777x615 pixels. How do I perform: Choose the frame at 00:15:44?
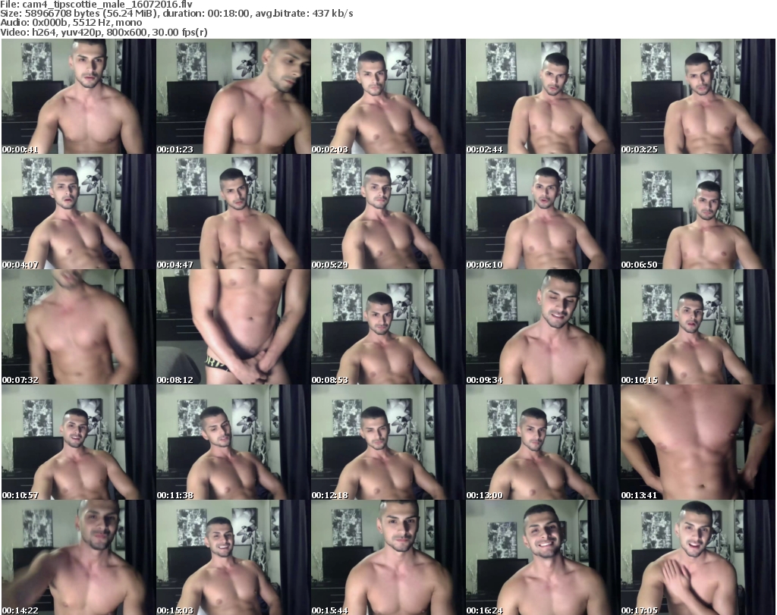tap(388, 557)
